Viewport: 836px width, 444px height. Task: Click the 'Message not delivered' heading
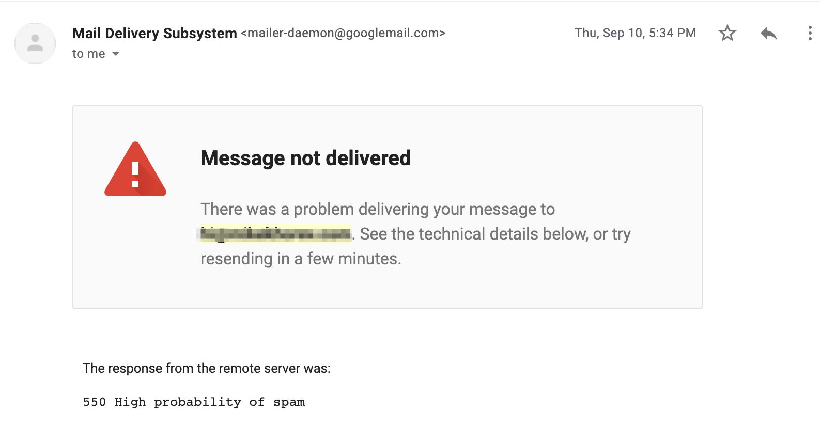tap(305, 158)
